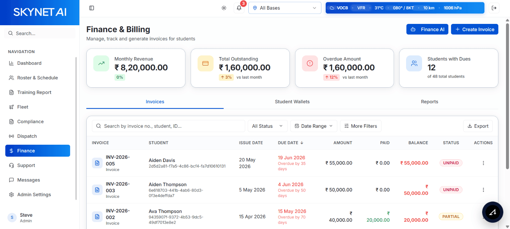Focus the sidebar Search field

tap(40, 33)
